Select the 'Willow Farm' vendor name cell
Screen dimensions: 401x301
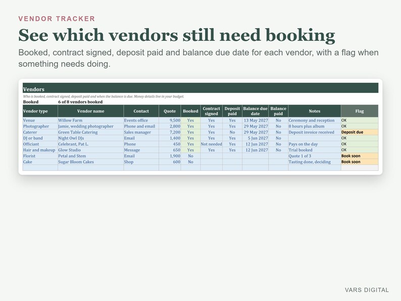90,120
